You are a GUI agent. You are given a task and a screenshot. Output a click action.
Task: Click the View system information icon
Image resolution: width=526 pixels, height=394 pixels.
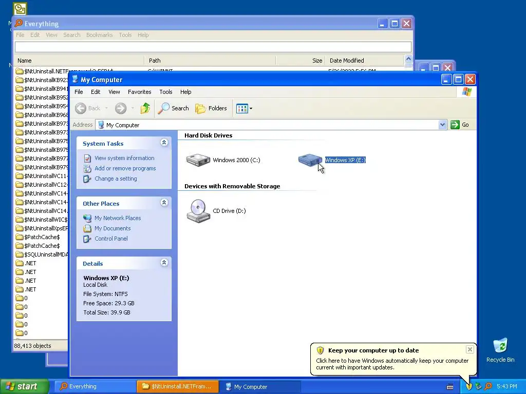87,158
